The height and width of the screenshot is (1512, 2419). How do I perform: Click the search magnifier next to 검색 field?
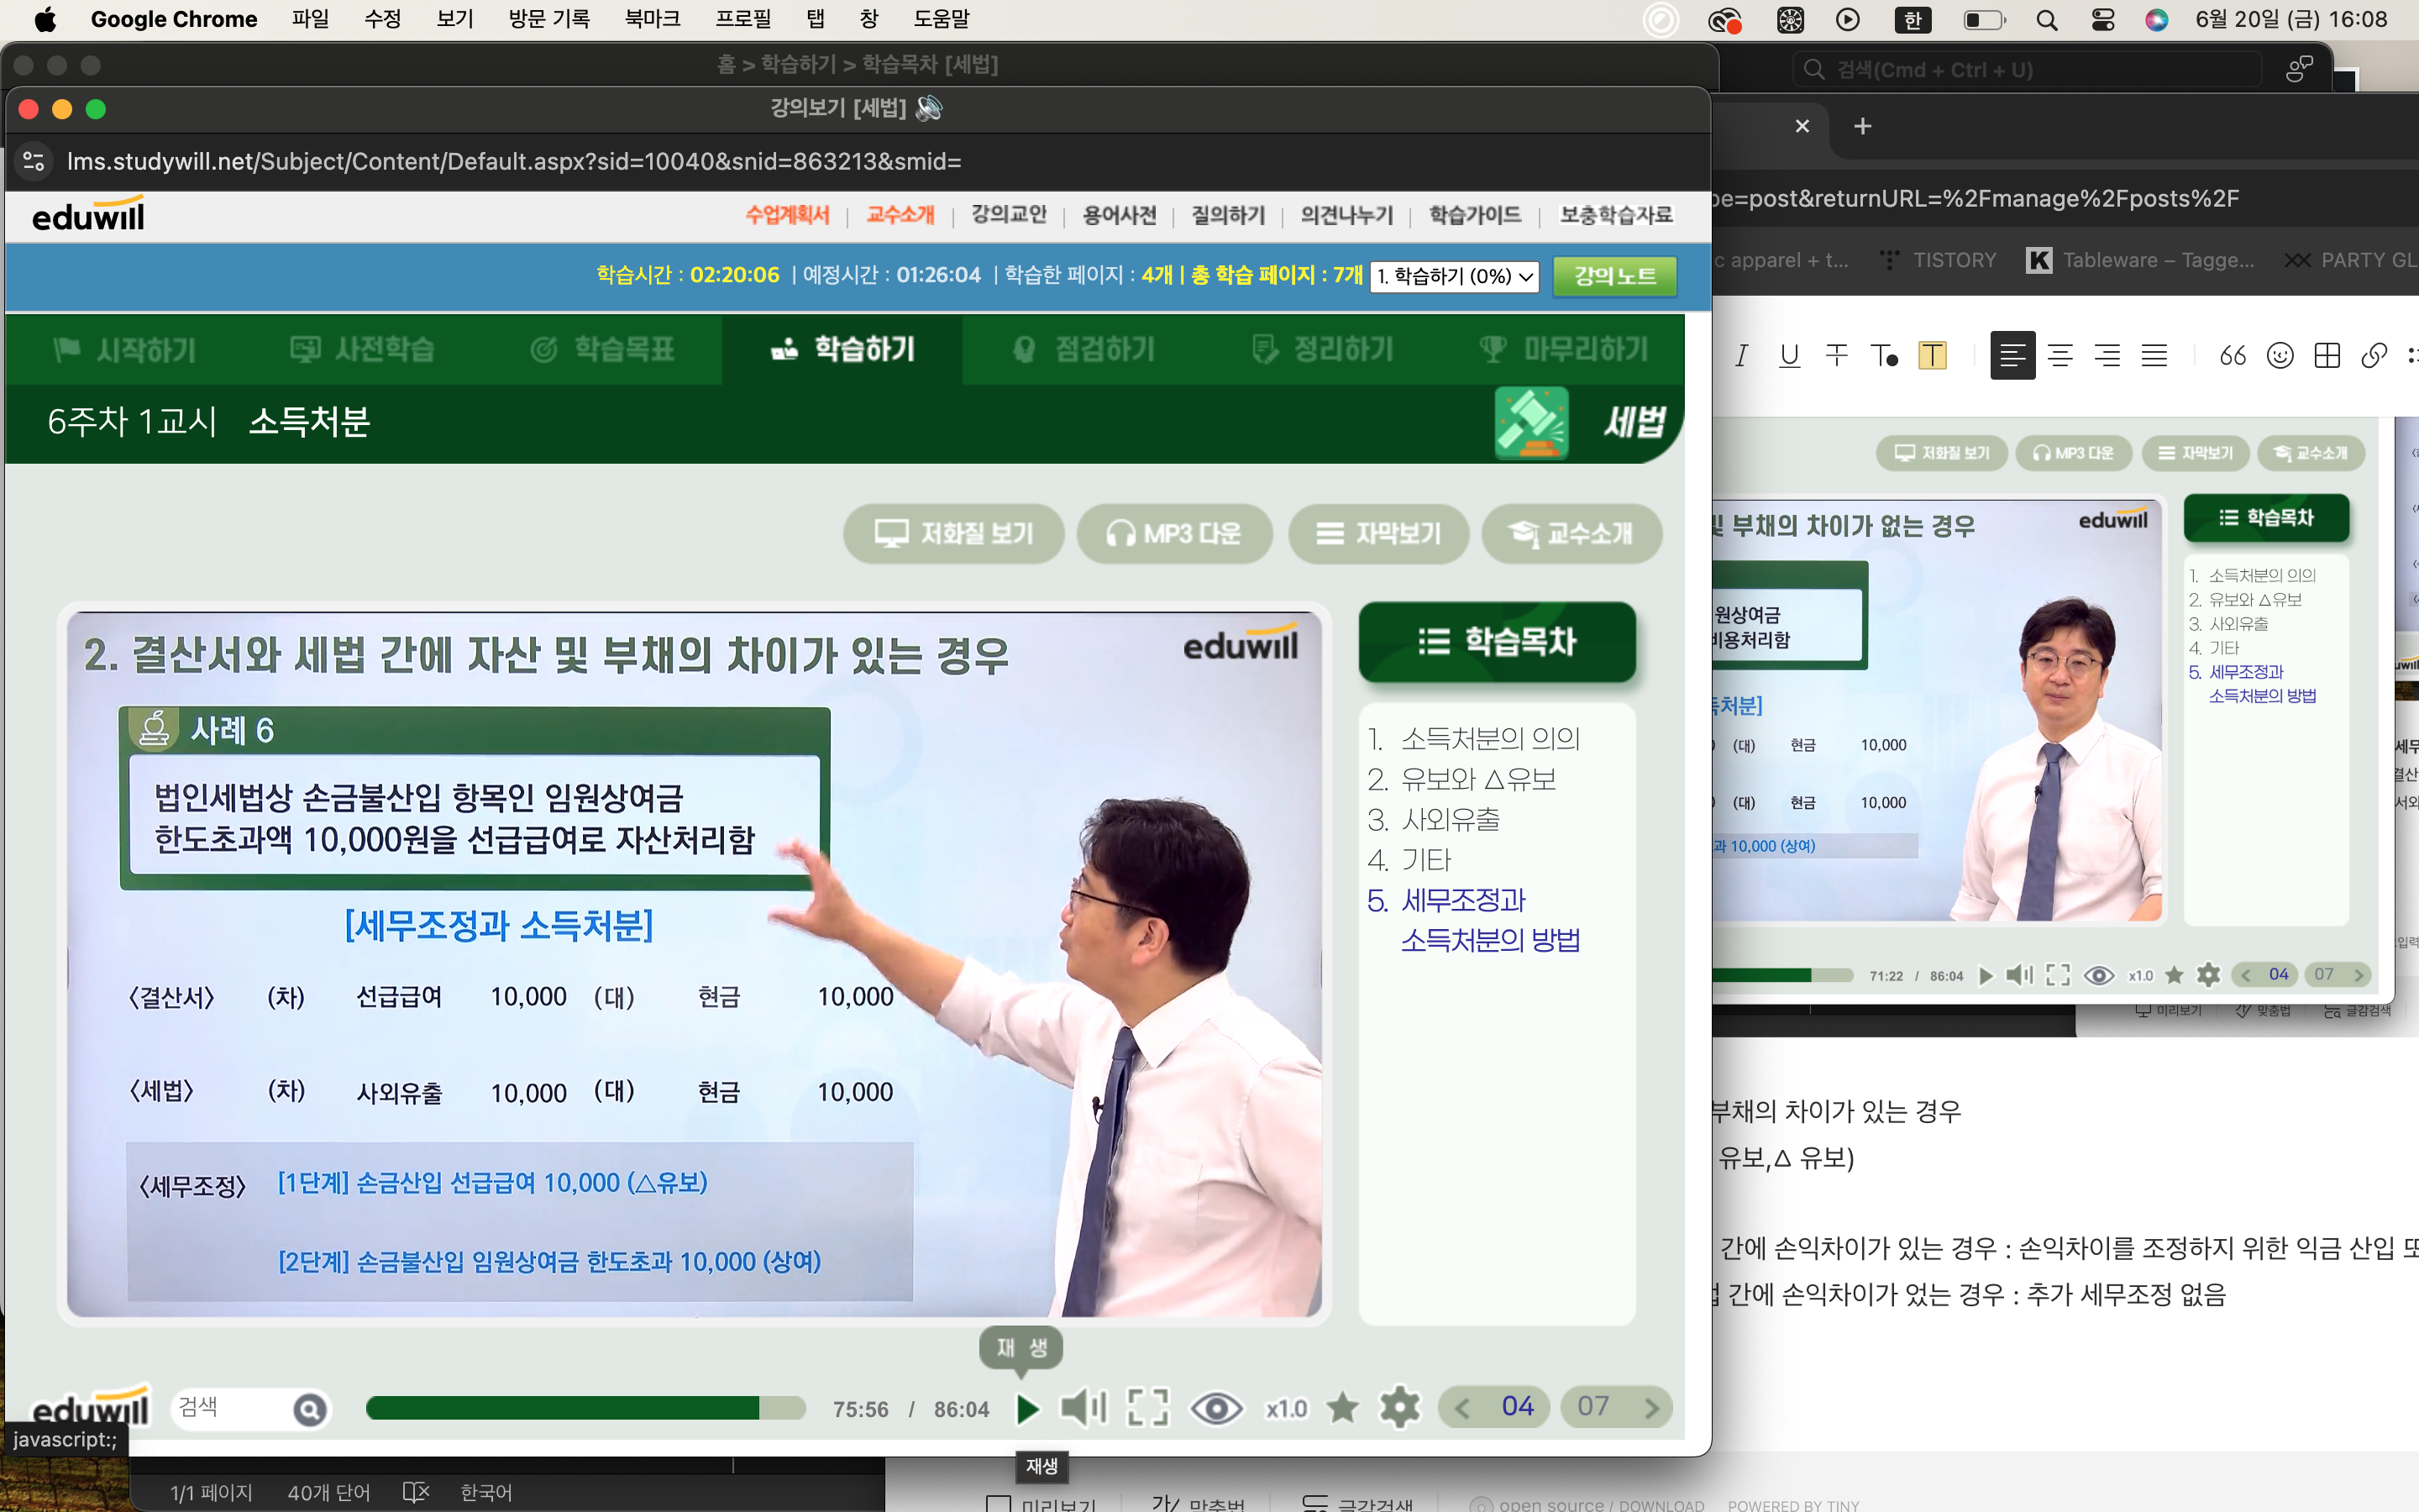310,1409
